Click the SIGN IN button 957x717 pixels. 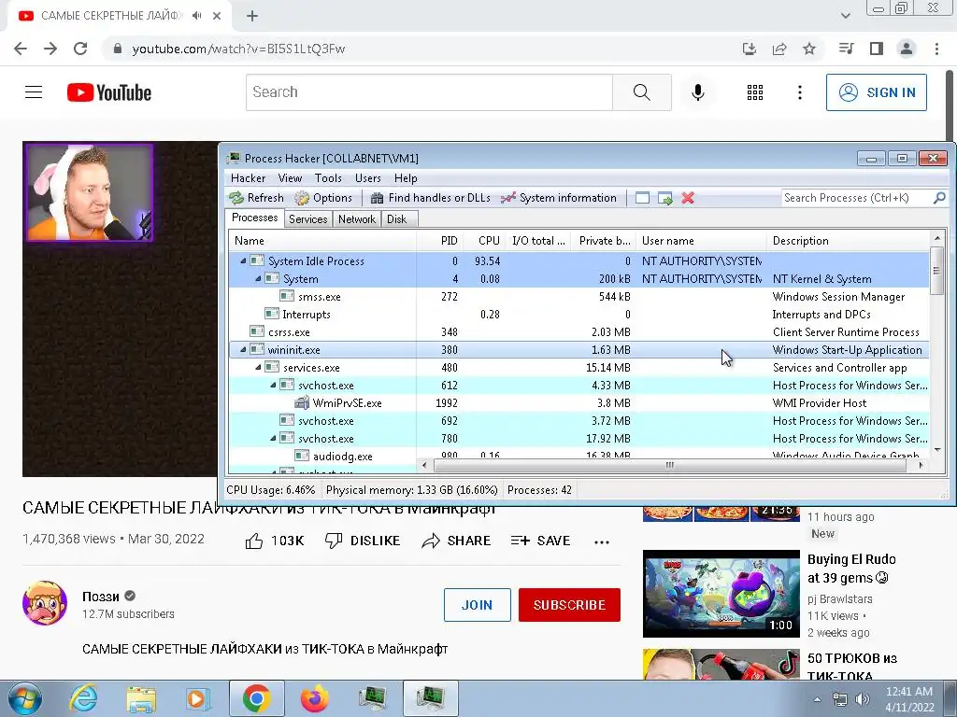click(x=877, y=92)
